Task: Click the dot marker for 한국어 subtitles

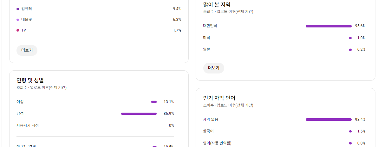Action: click(350, 131)
